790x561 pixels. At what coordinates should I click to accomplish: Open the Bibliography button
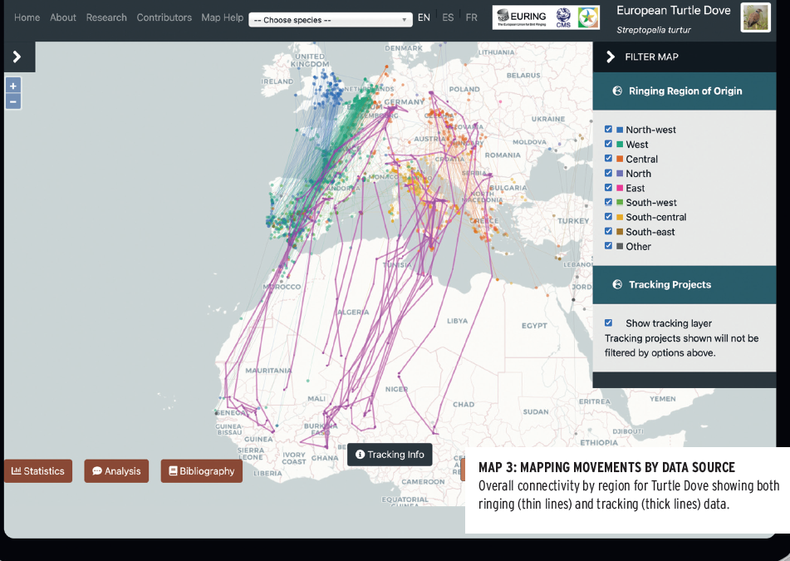pyautogui.click(x=202, y=470)
